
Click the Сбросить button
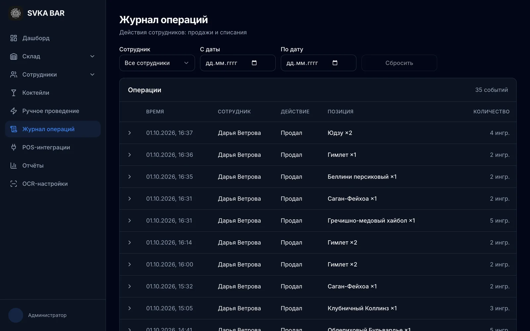point(399,63)
